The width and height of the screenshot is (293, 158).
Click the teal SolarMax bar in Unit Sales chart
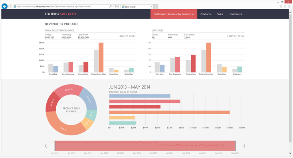(240, 70)
